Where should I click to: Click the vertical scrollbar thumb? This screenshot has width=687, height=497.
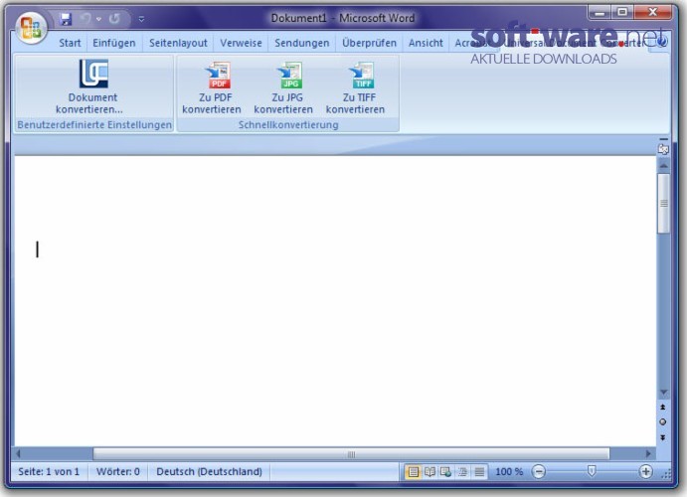664,203
